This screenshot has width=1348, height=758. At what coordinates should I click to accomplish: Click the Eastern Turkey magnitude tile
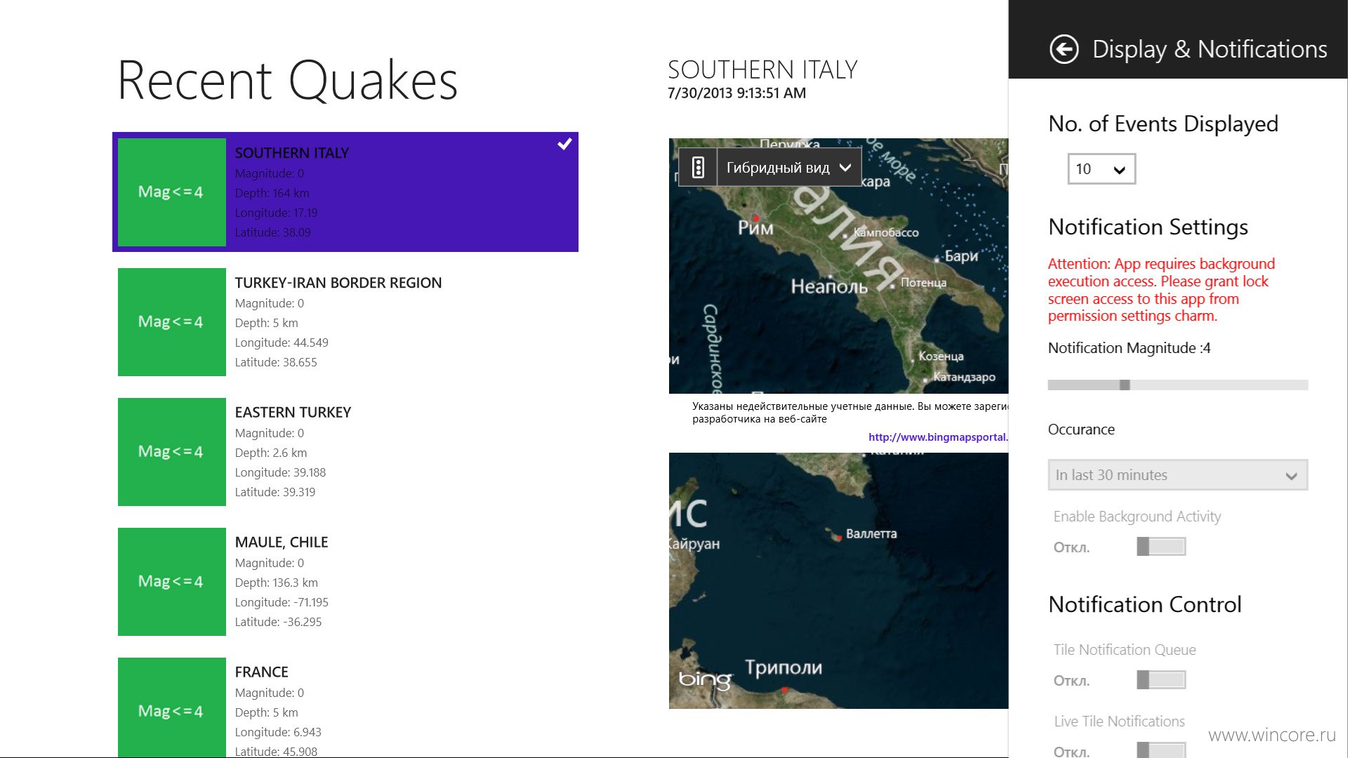[172, 452]
